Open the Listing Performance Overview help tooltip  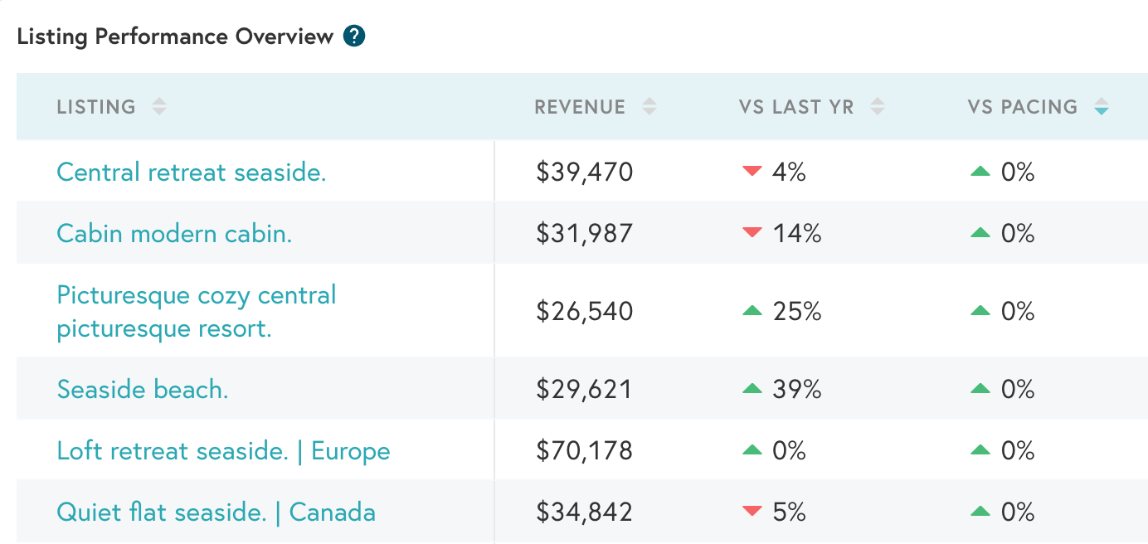[356, 36]
